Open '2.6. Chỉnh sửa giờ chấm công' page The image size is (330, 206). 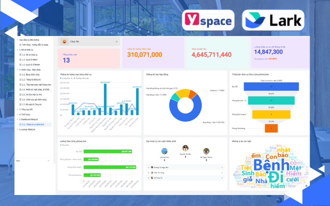point(34,99)
